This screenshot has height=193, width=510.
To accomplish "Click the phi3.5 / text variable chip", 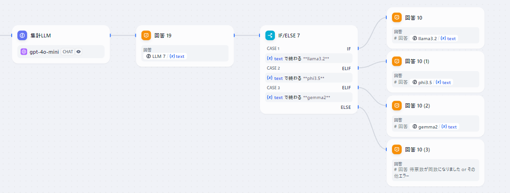I will click(x=432, y=82).
